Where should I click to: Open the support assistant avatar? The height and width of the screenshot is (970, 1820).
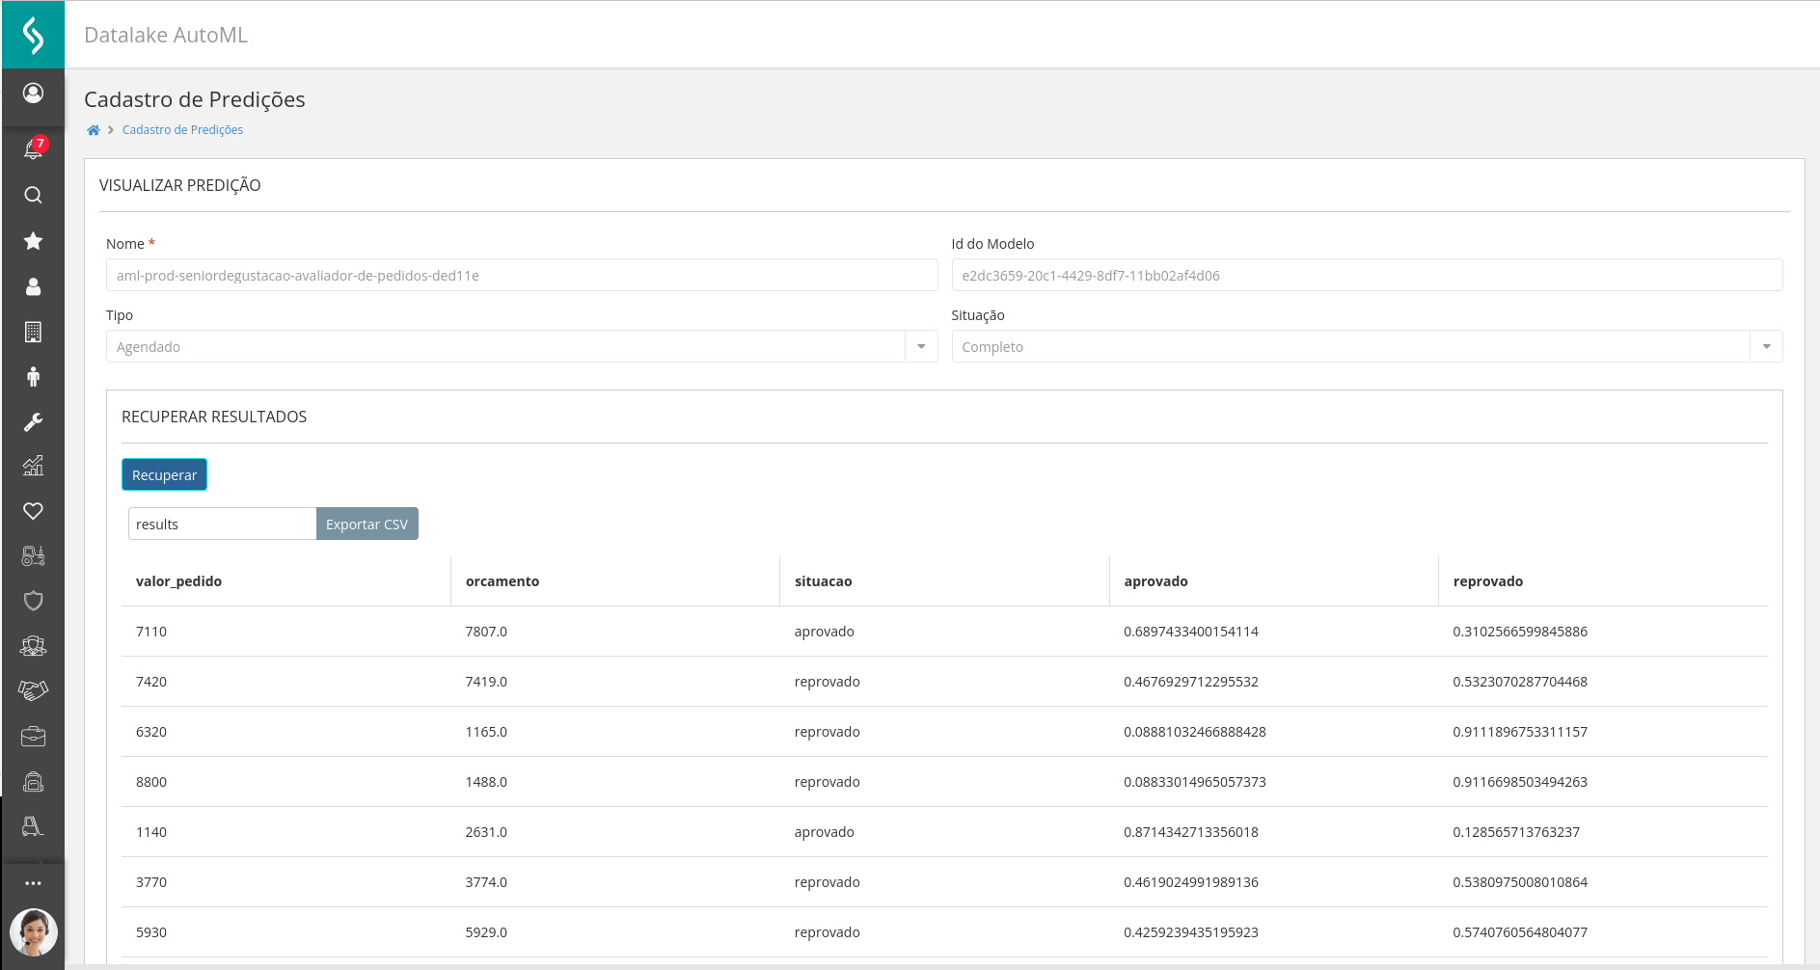(33, 932)
